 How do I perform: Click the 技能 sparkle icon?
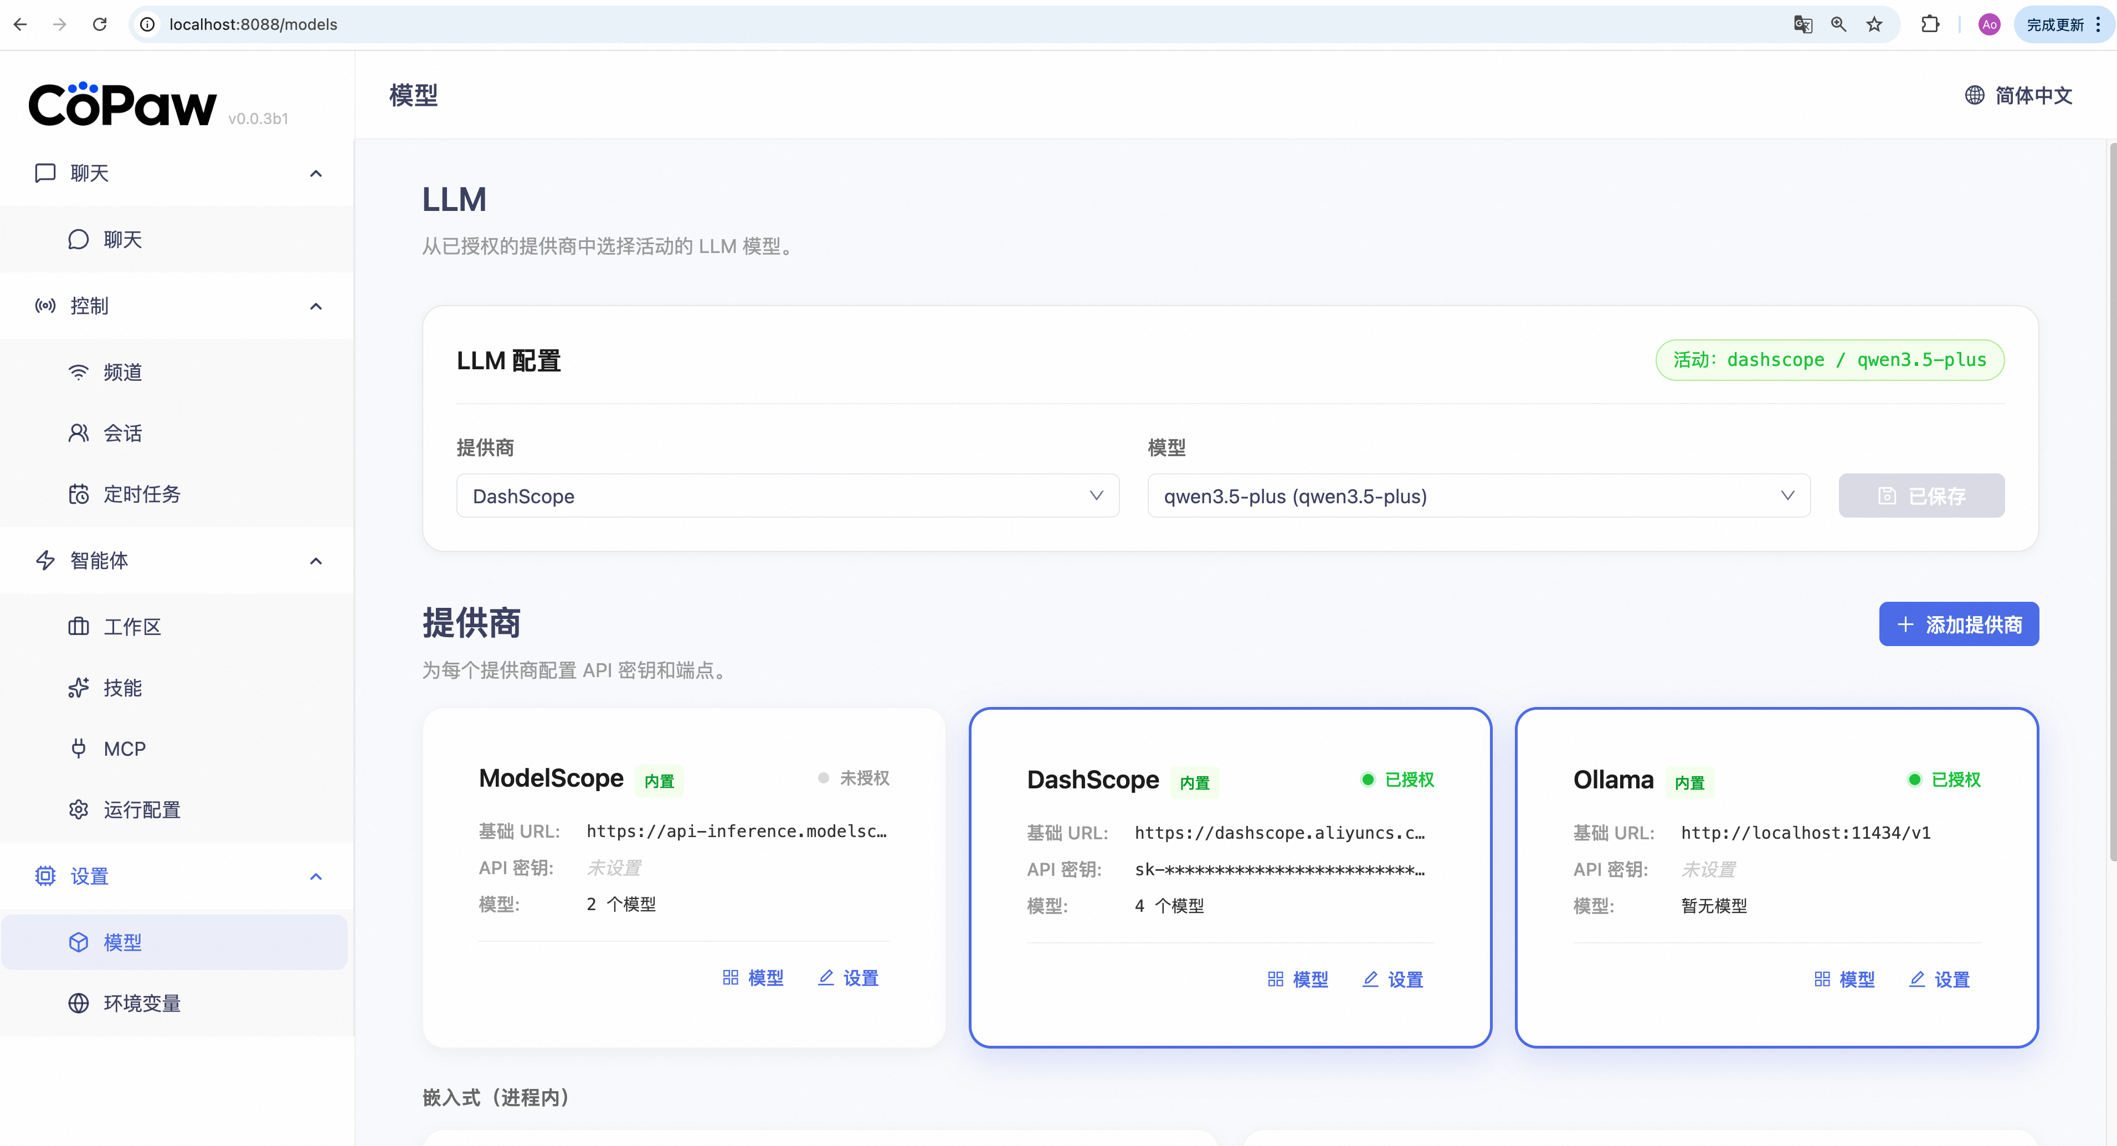[x=78, y=688]
